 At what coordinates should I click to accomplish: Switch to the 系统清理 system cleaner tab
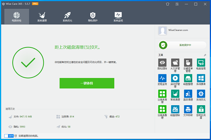(42, 16)
